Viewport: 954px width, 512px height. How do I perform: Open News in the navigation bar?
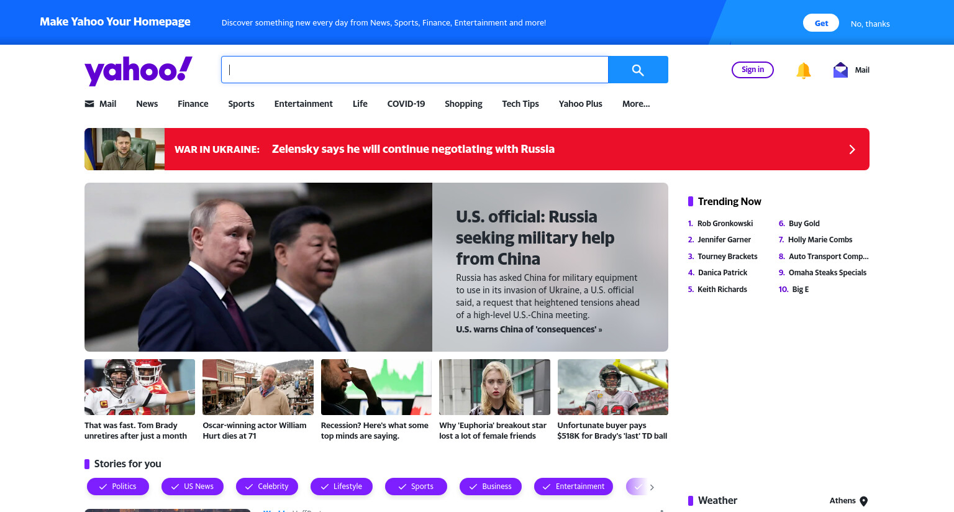[x=147, y=104]
